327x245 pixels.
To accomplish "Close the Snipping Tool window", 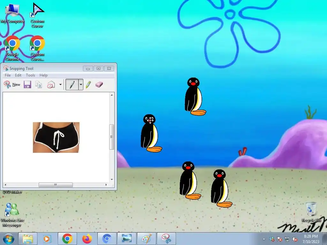I will point(109,69).
